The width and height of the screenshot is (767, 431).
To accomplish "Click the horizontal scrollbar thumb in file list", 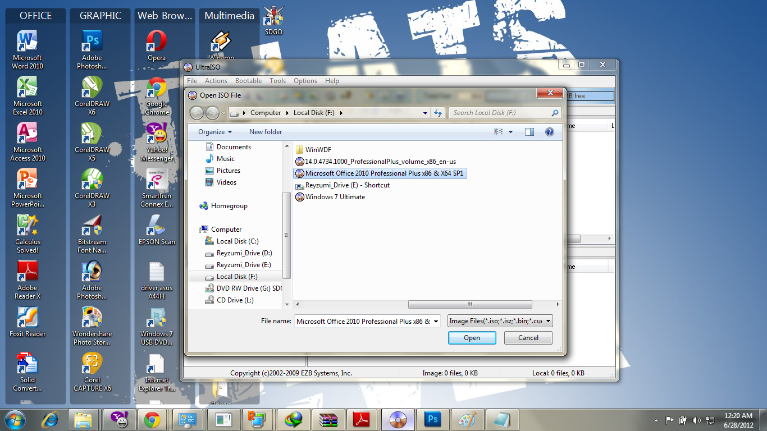I will pyautogui.click(x=469, y=305).
